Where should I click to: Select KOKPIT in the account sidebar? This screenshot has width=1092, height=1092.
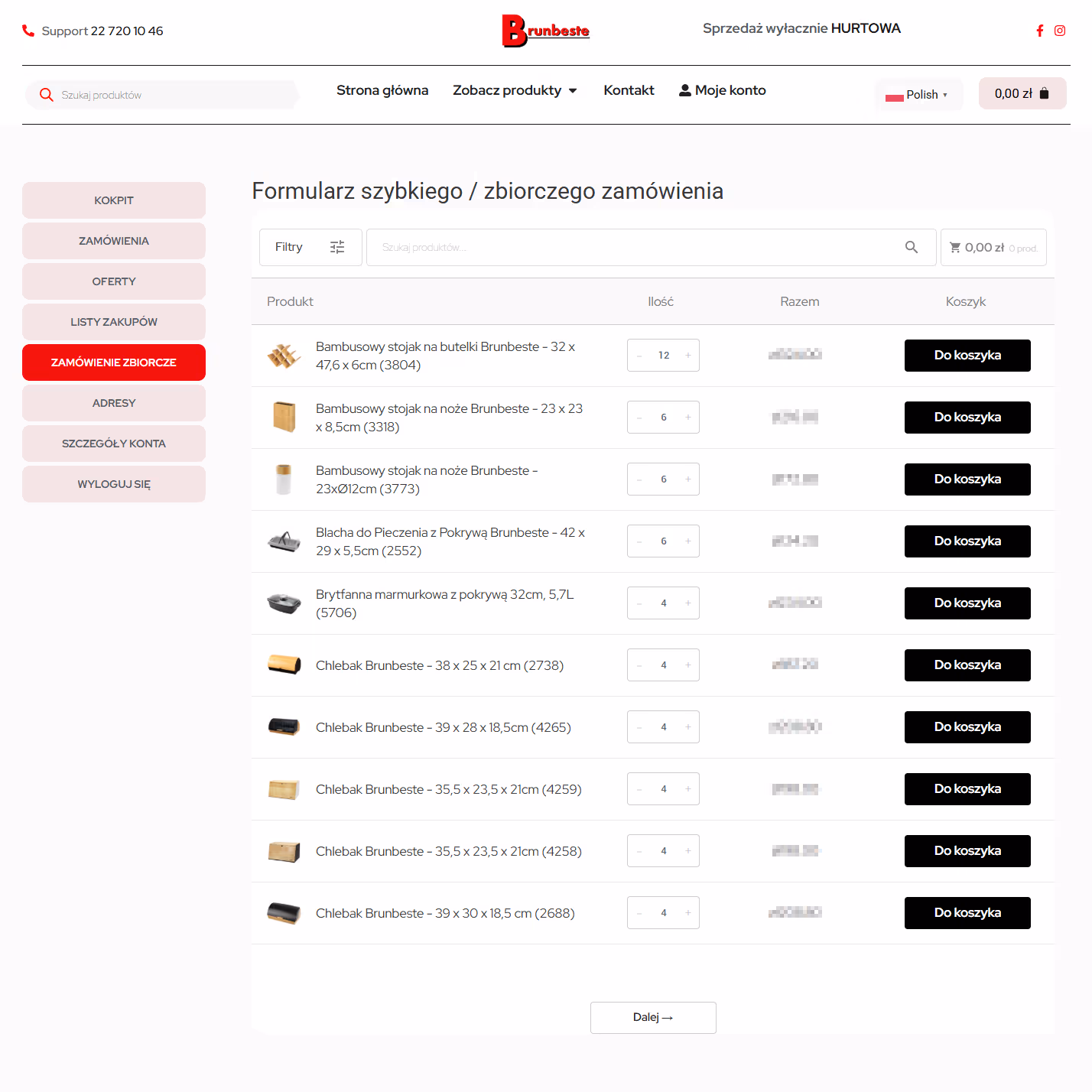pyautogui.click(x=114, y=200)
